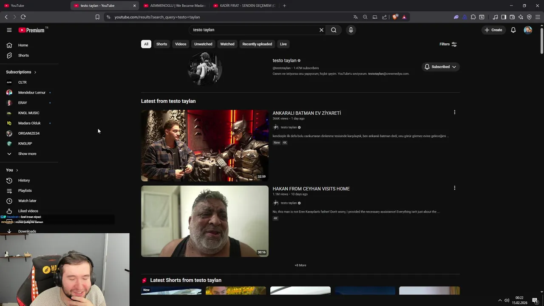This screenshot has height=306, width=544.
Task: Open the browser extensions puzzle icon
Action: 473,17
